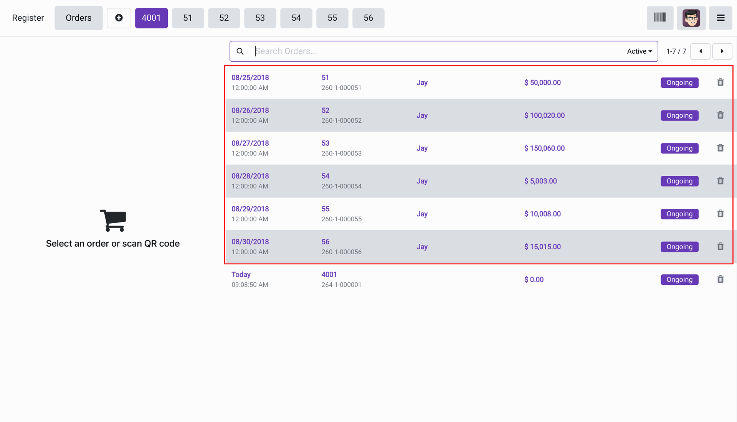This screenshot has height=422, width=737.
Task: Click receipt number 260-1-000051
Action: pyautogui.click(x=341, y=88)
